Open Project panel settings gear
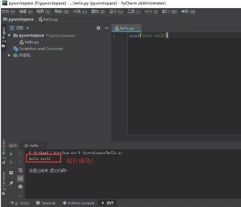The height and width of the screenshot is (207, 241). pyautogui.click(x=99, y=28)
